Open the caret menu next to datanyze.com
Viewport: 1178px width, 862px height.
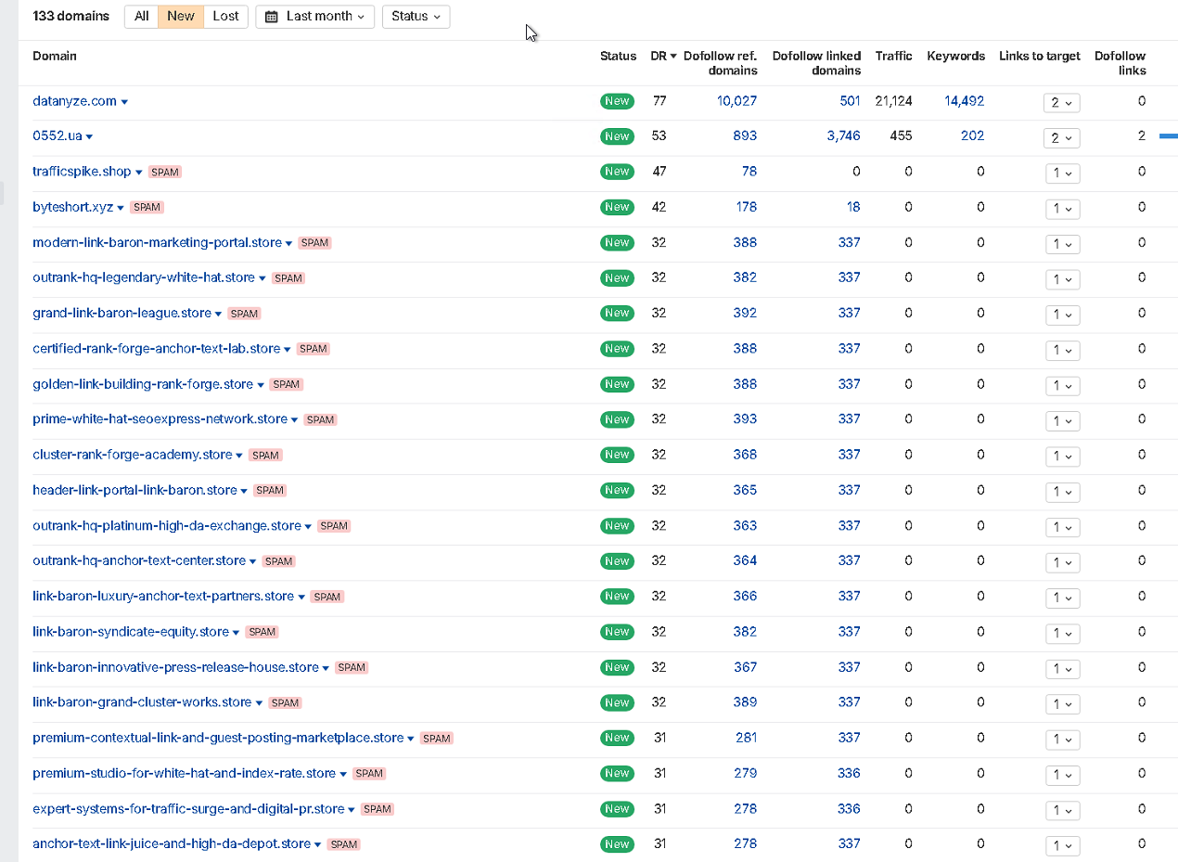pyautogui.click(x=124, y=102)
